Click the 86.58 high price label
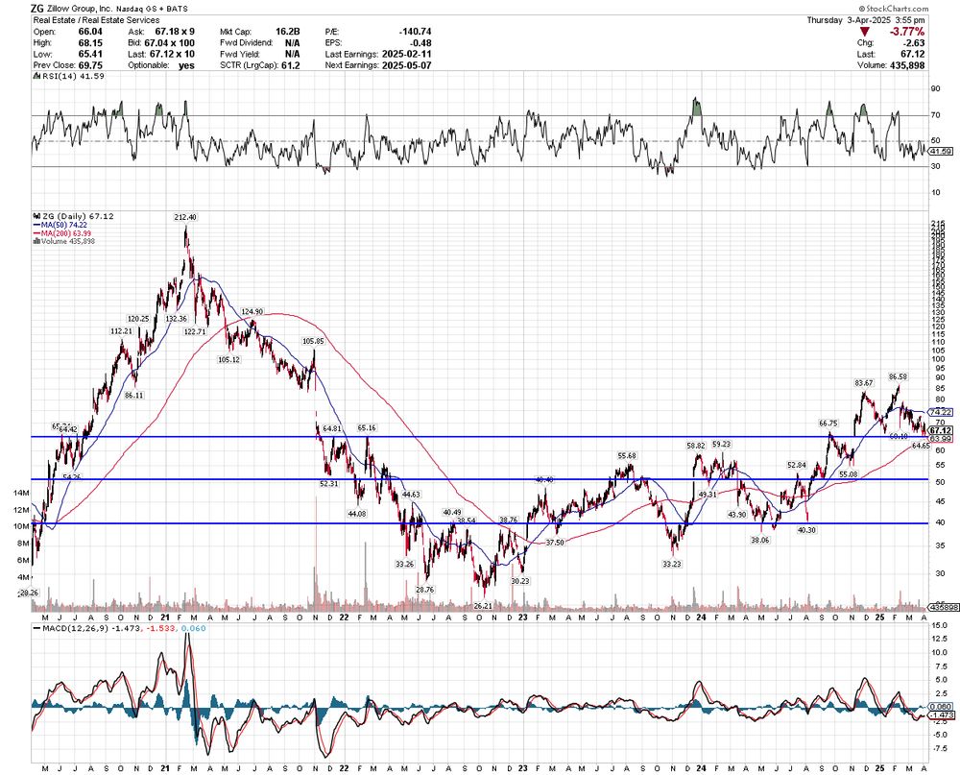960x775 pixels. [x=898, y=376]
